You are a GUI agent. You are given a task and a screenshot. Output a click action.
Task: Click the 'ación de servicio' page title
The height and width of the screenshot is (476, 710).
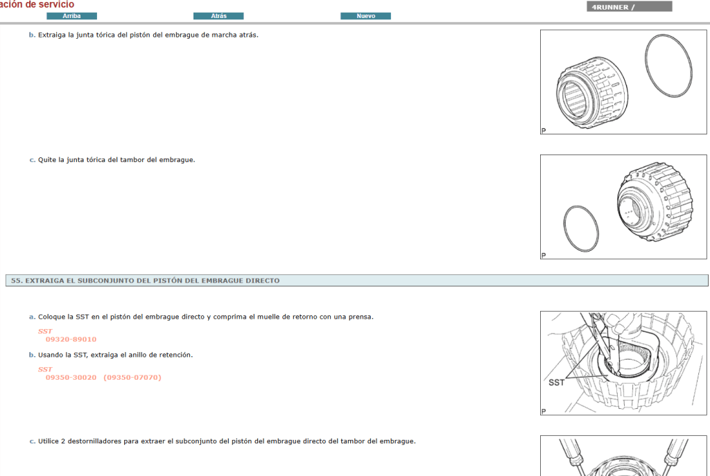[x=37, y=5]
